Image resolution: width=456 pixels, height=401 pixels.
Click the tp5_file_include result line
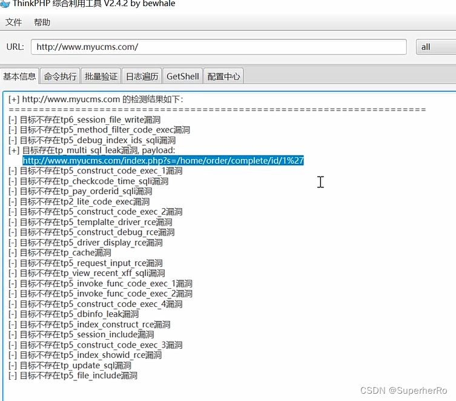[73, 376]
